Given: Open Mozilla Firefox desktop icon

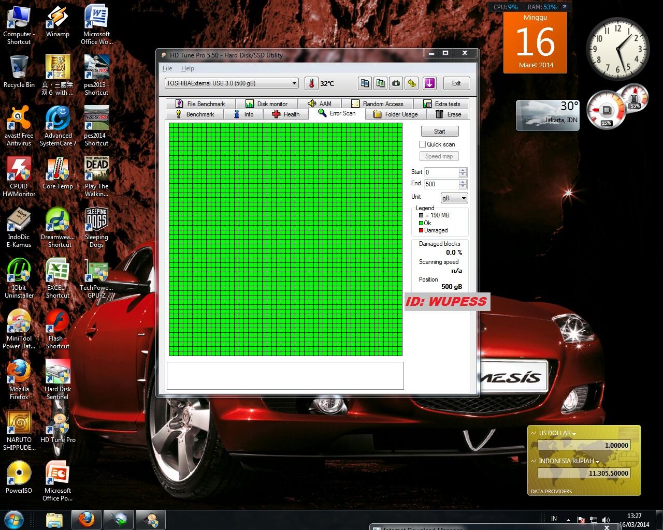Looking at the screenshot, I should coord(19,380).
